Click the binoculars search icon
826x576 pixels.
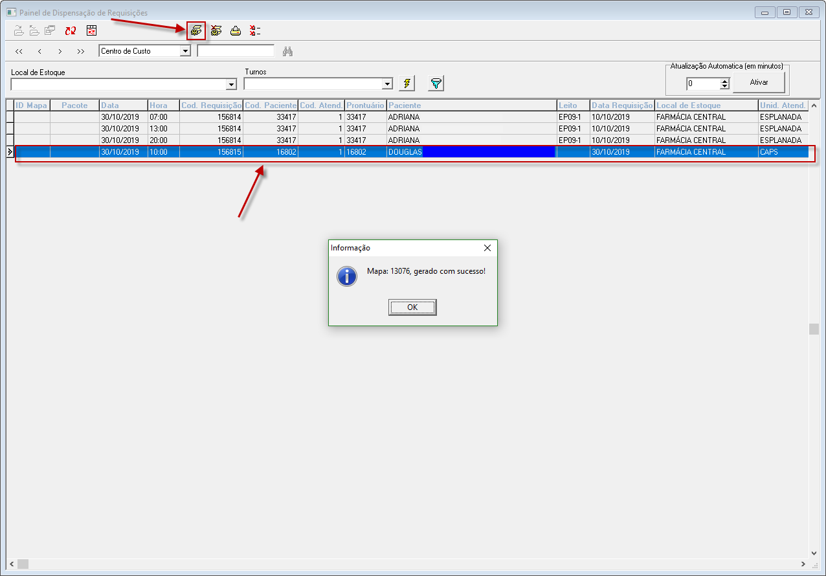click(288, 51)
